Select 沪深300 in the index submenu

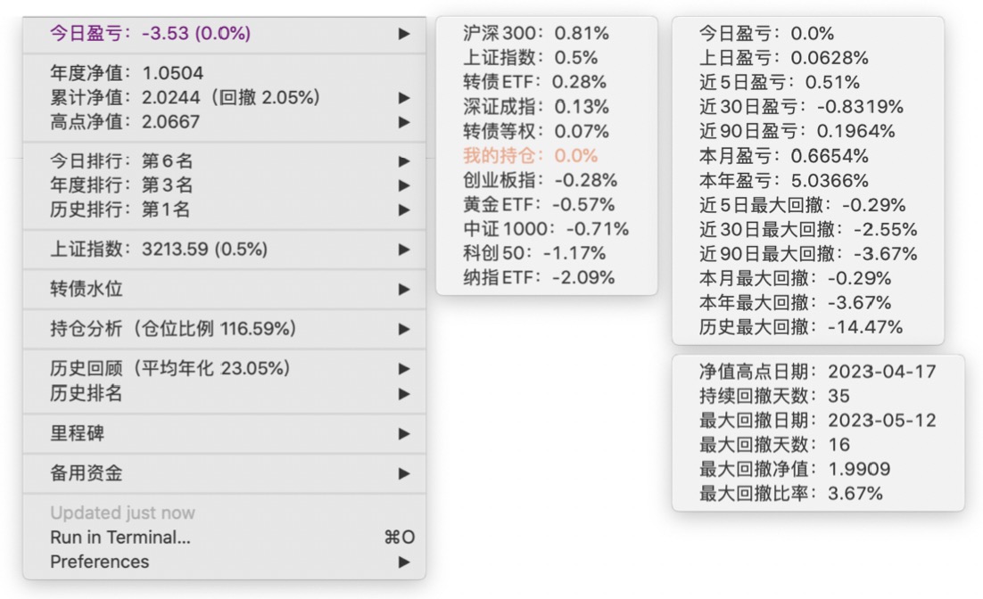coord(536,34)
